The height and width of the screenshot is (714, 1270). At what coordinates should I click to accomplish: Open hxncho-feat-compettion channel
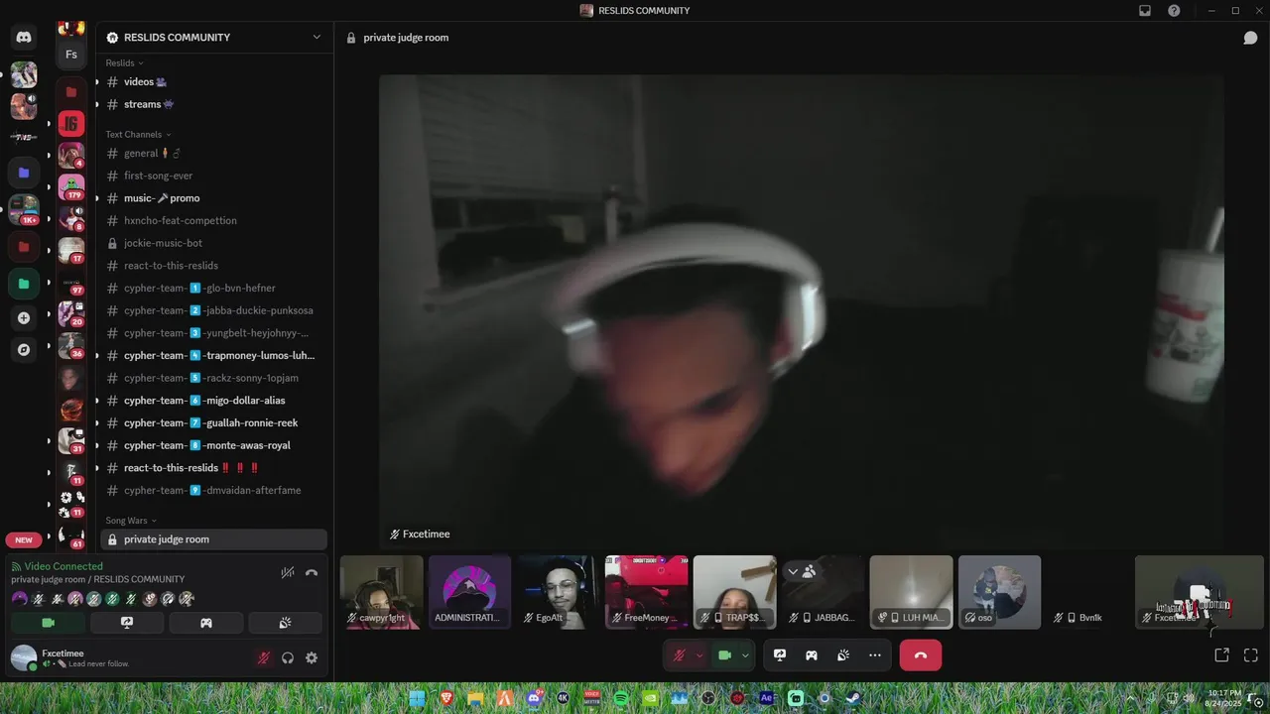click(213, 220)
